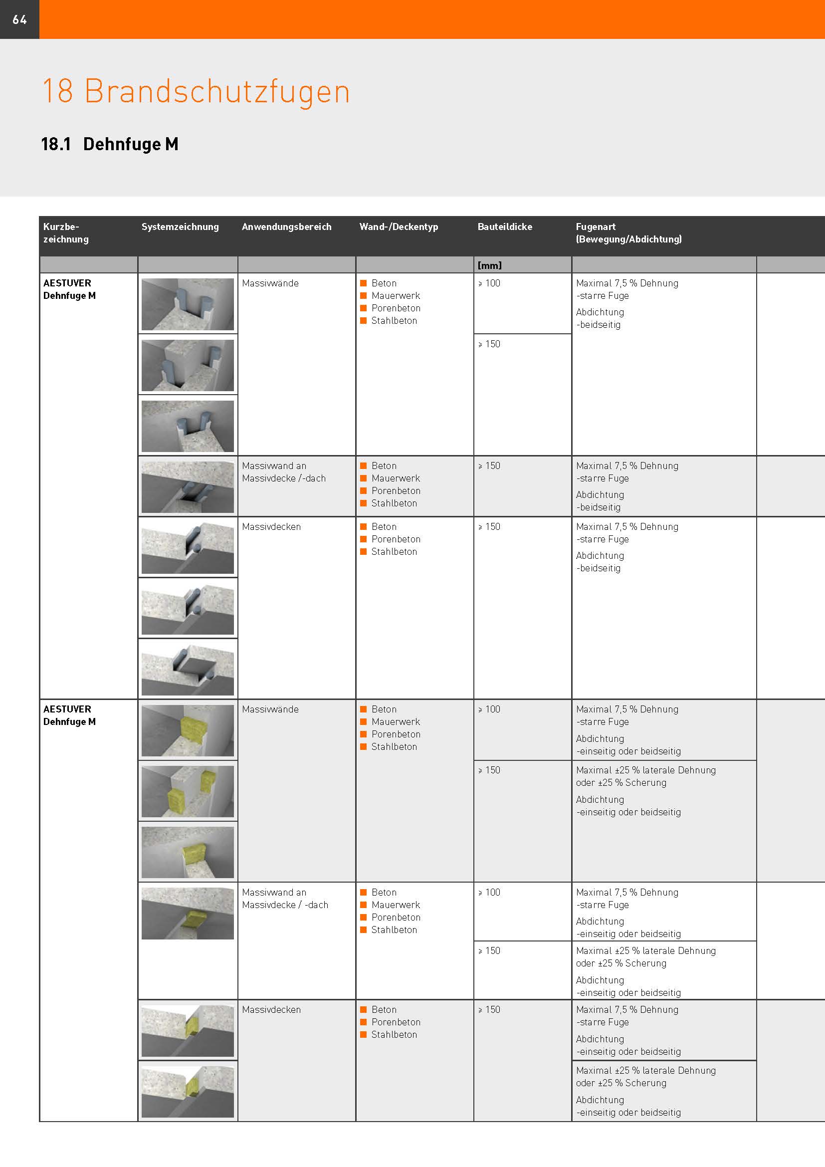Select the "18.1 Dehnfuge M" section heading

click(x=110, y=144)
